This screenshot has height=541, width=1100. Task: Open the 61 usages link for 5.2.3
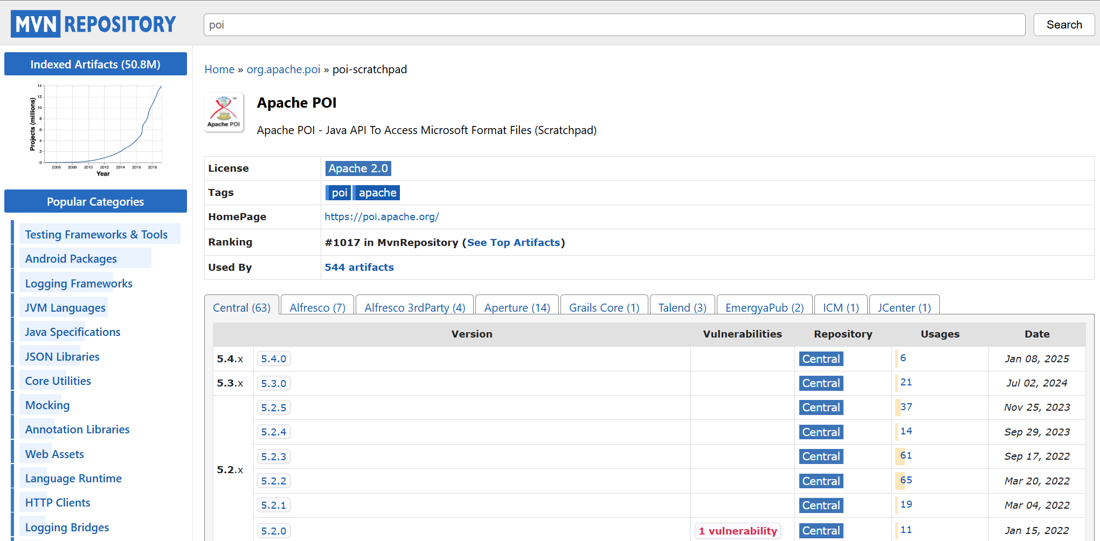tap(906, 455)
